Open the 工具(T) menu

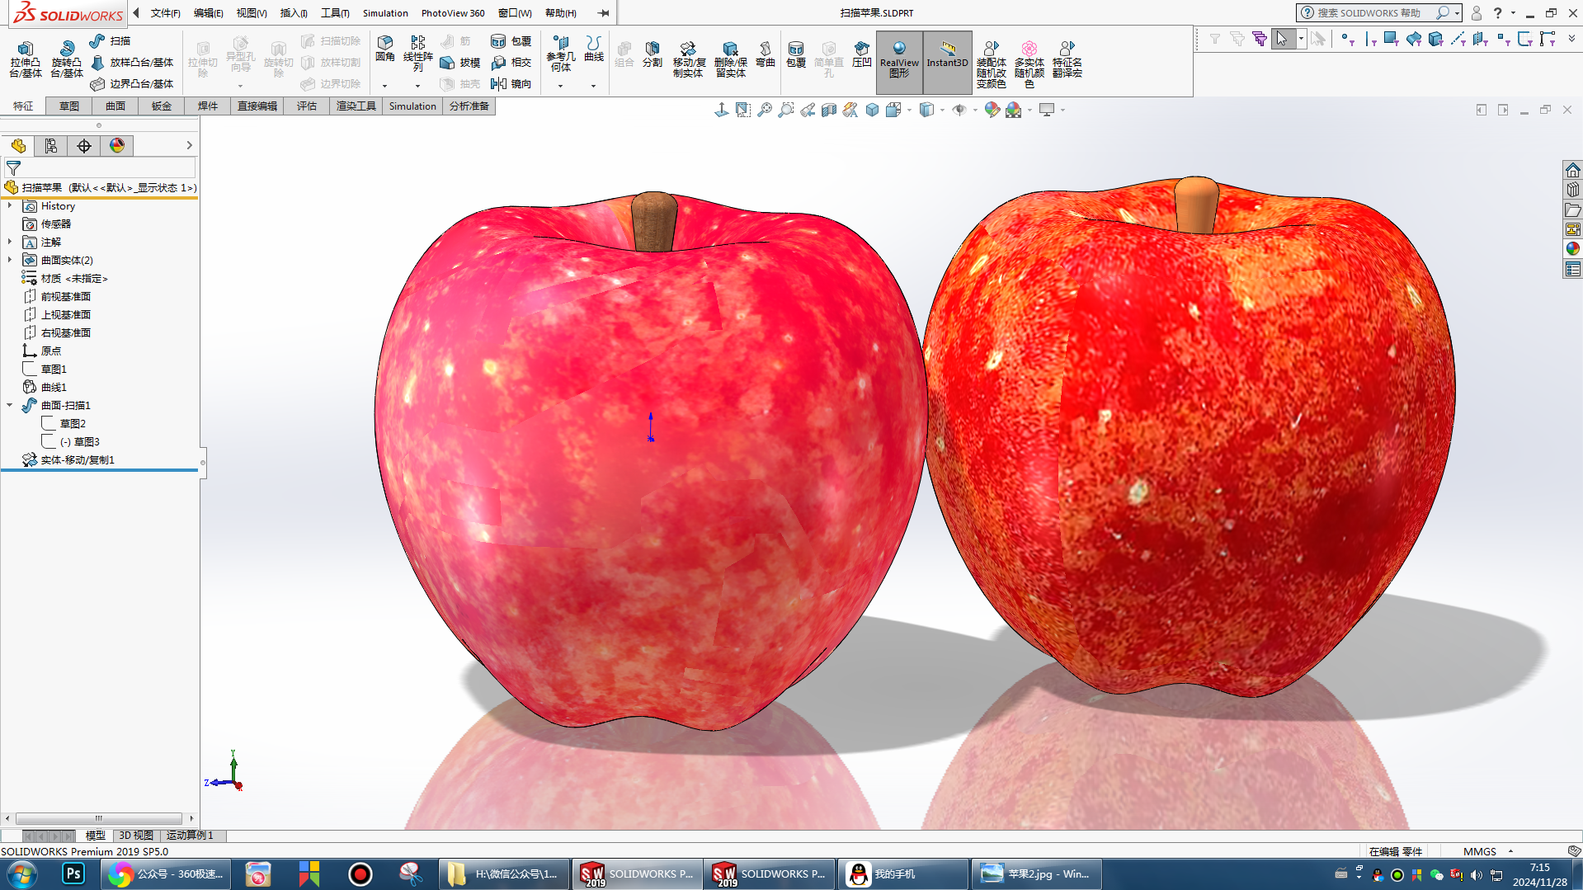tap(335, 13)
